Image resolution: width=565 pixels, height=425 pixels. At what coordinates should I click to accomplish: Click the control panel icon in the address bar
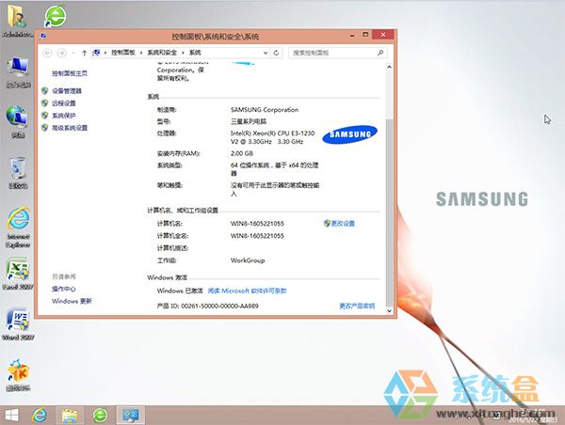[96, 53]
